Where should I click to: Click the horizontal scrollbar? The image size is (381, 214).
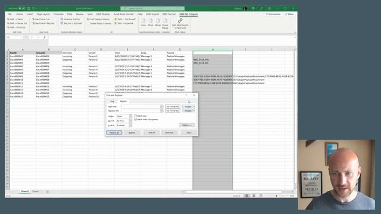[x=233, y=192]
